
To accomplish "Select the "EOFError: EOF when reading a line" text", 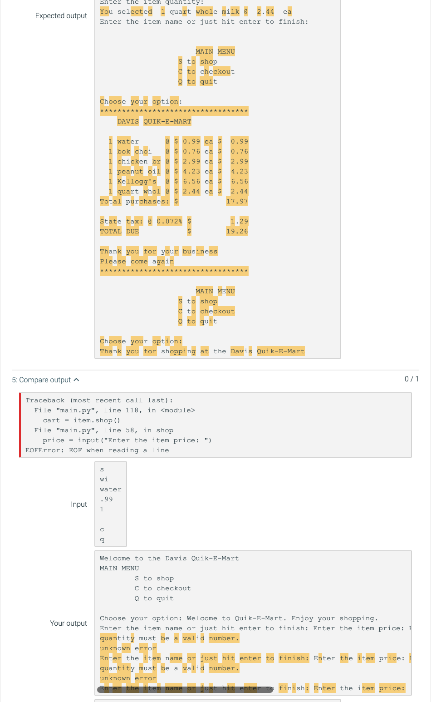I will (98, 450).
